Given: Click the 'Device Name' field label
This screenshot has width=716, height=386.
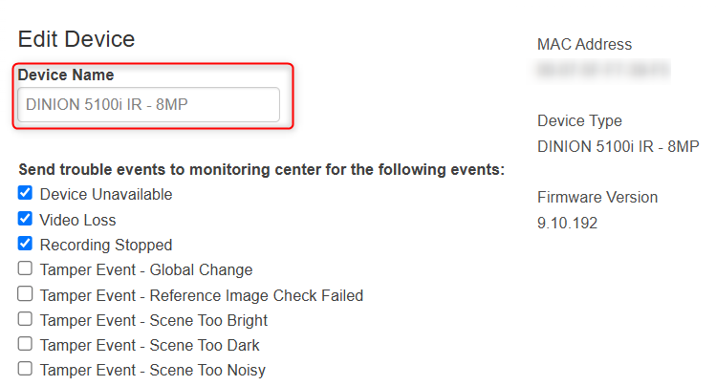Looking at the screenshot, I should tap(66, 75).
